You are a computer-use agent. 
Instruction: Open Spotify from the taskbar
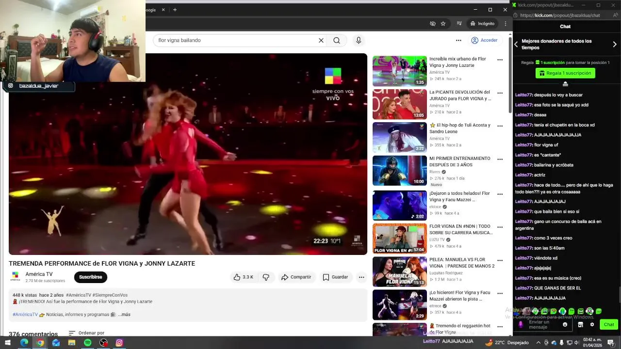point(87,343)
